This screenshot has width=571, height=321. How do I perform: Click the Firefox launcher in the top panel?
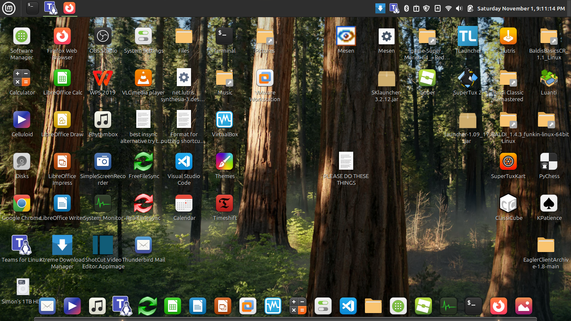69,8
